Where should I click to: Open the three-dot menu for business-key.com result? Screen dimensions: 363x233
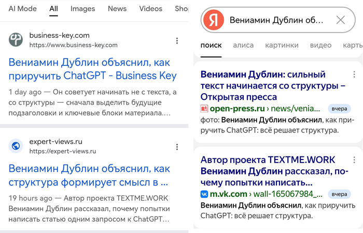[177, 40]
